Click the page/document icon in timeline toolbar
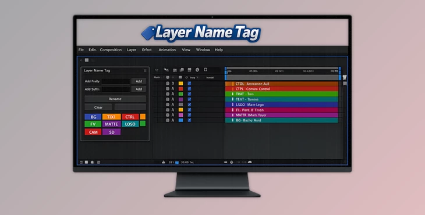Image resolution: width=425 pixels, height=215 pixels. [x=206, y=70]
